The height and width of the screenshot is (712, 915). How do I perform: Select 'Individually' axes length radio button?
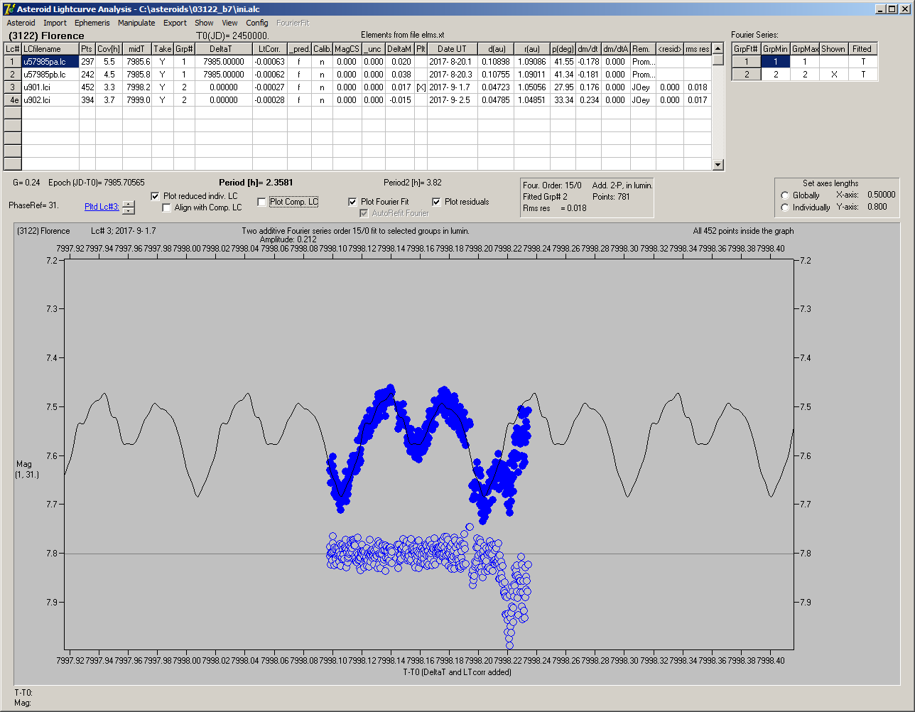(785, 207)
